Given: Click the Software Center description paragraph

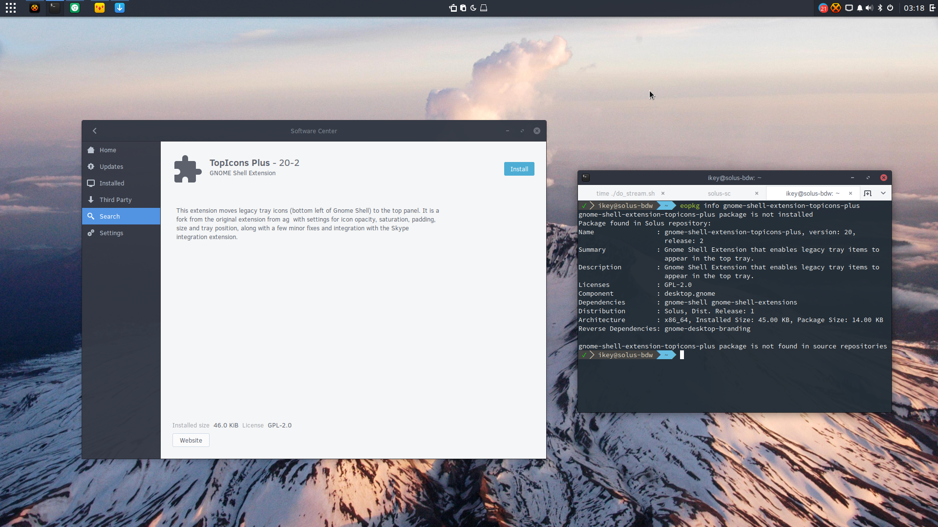Looking at the screenshot, I should point(308,224).
